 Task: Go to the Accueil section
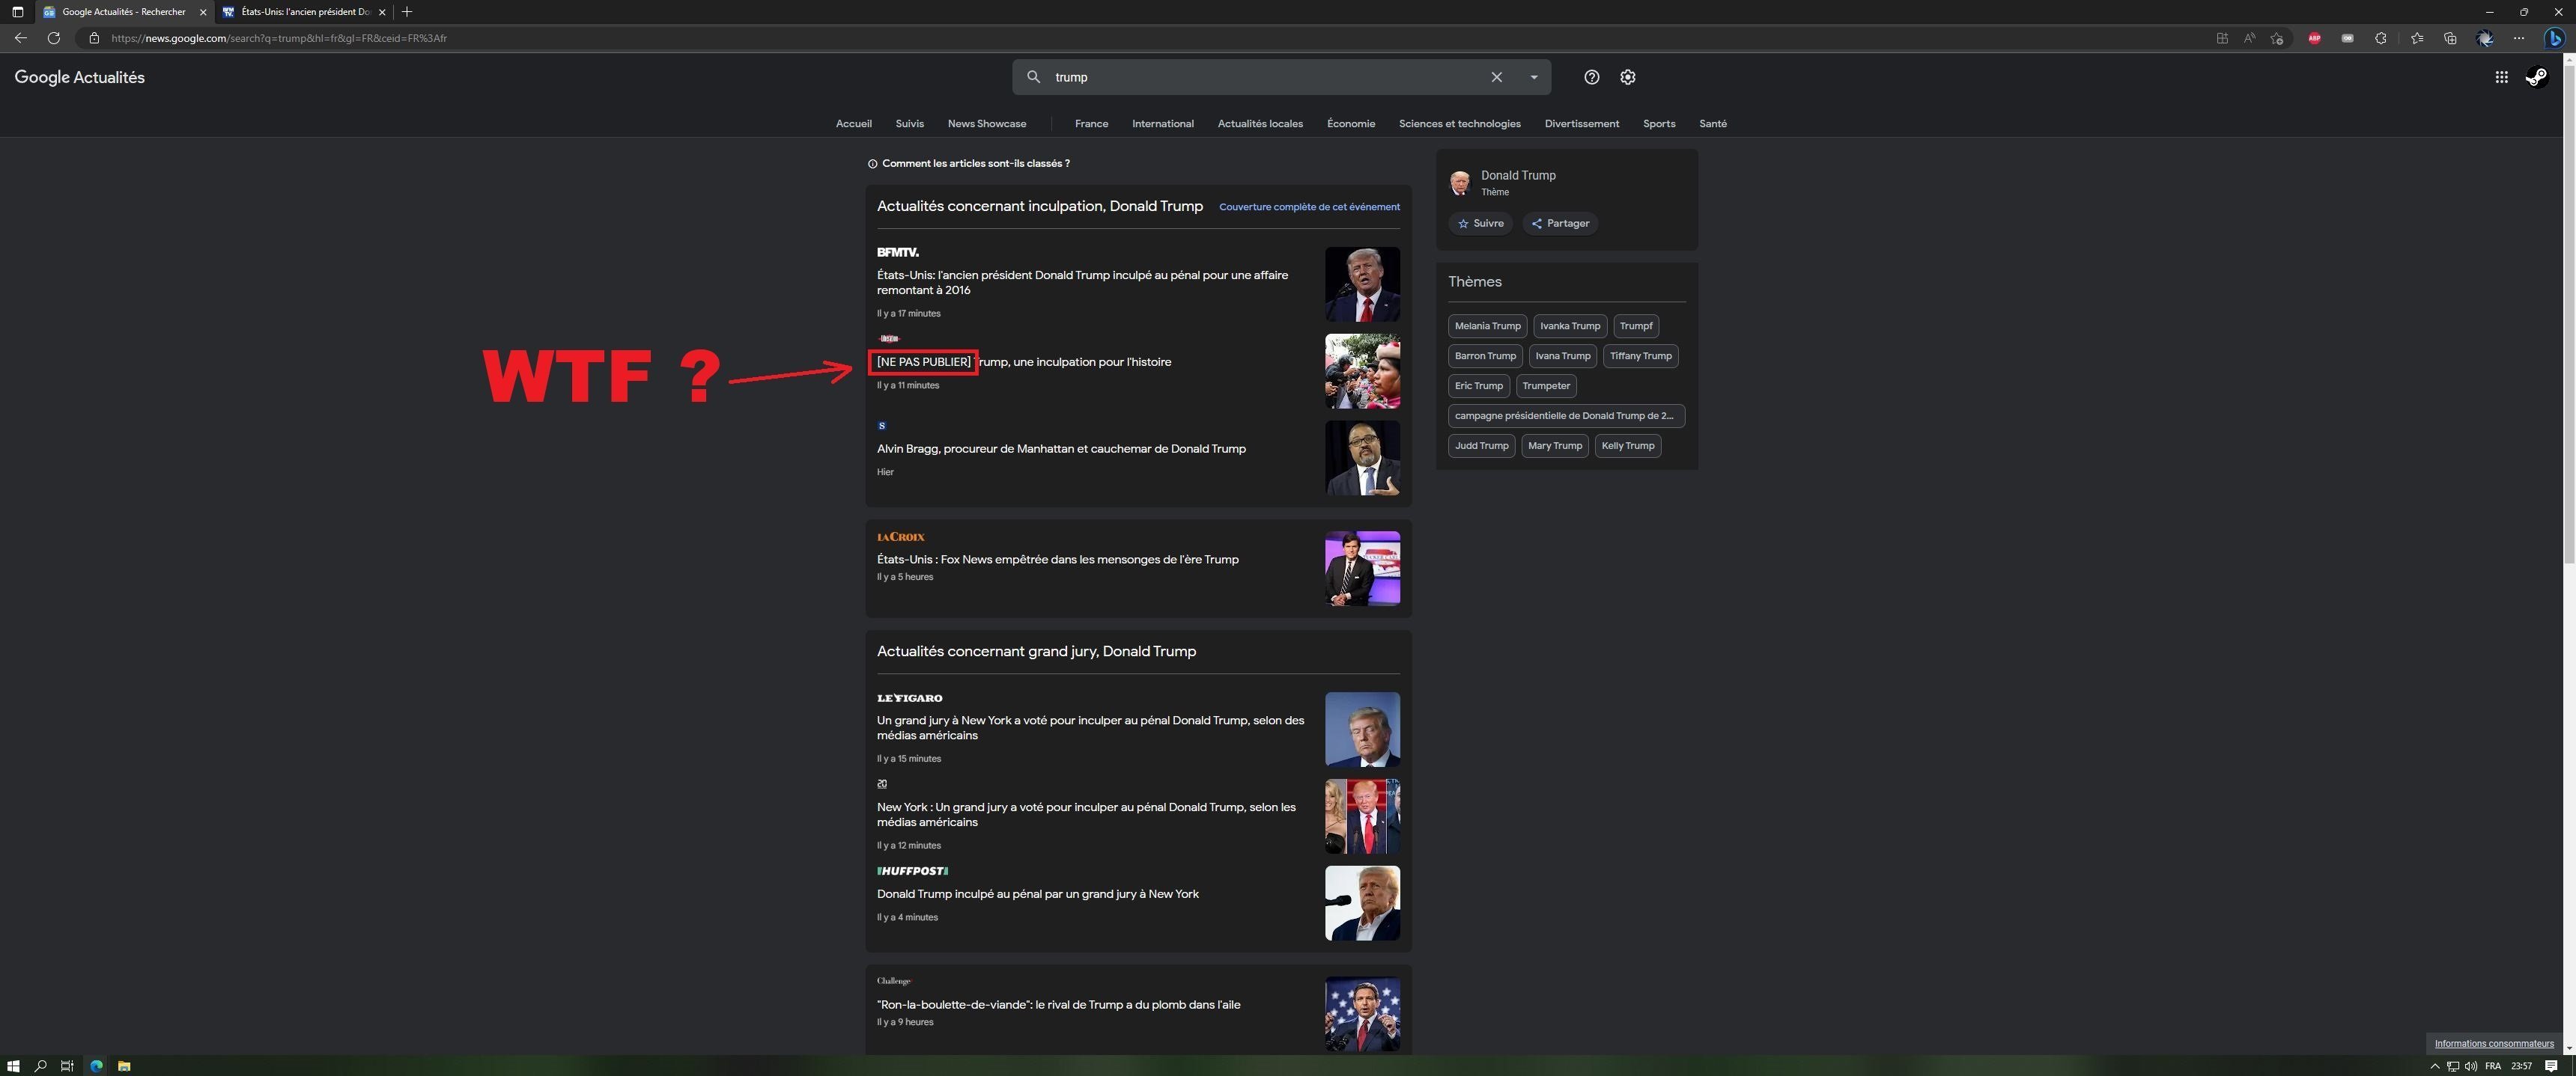point(853,124)
